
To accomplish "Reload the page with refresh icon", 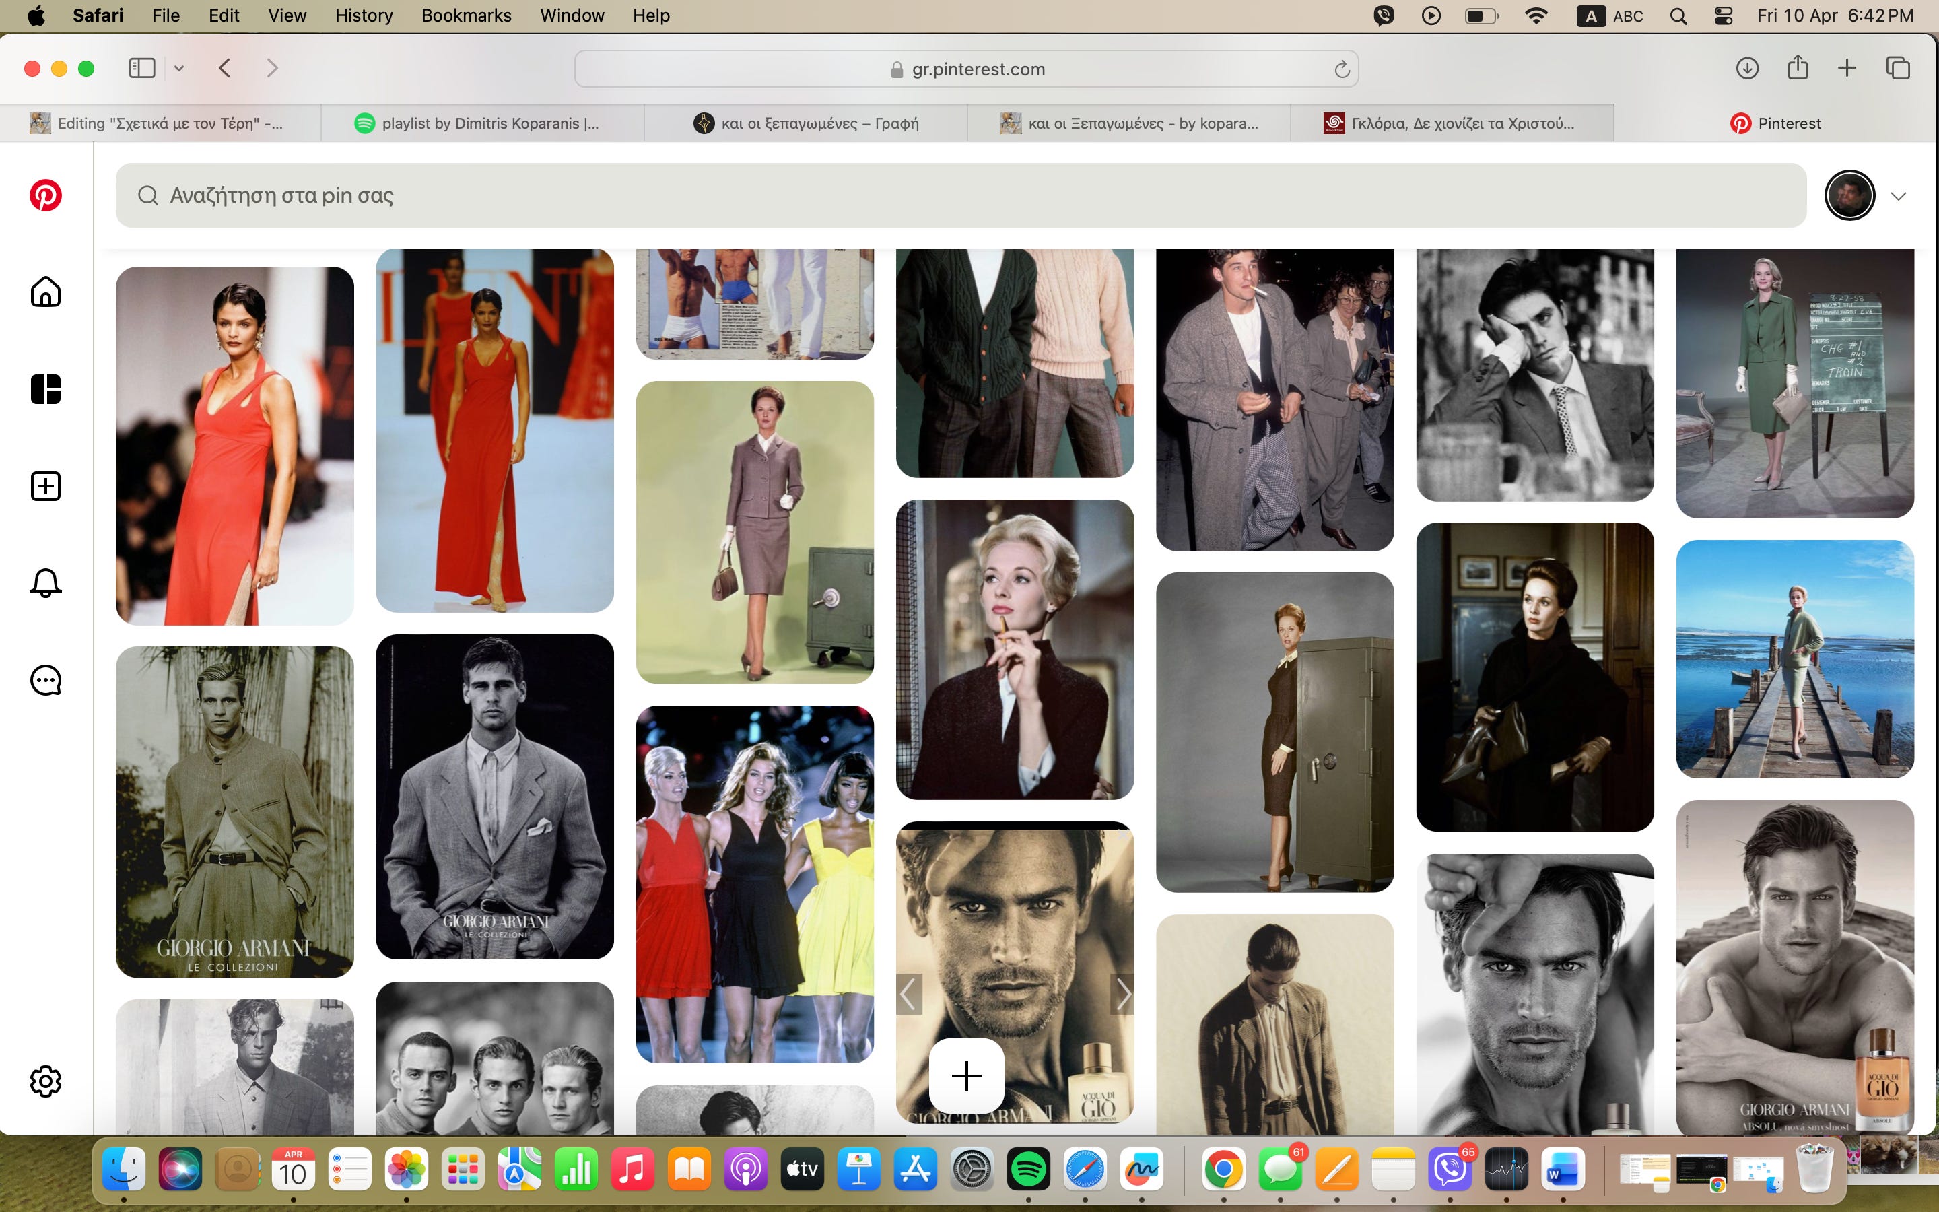I will pyautogui.click(x=1342, y=70).
